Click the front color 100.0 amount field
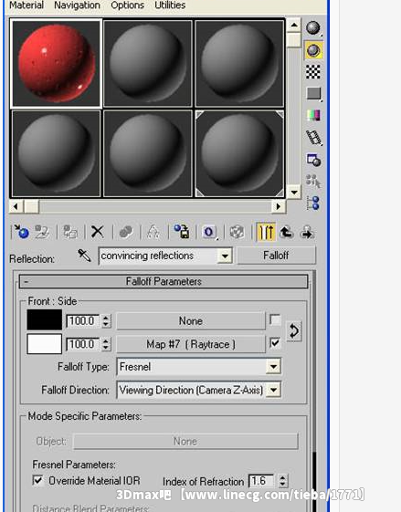The image size is (401, 512). pos(83,321)
